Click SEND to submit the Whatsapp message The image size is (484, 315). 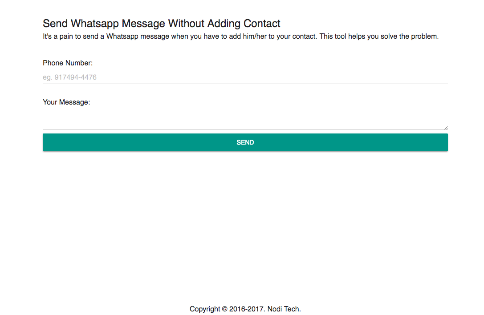pos(245,142)
